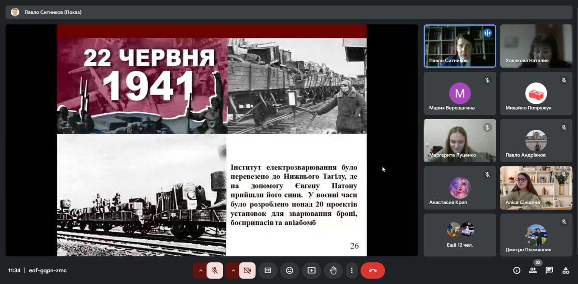
Task: Show the participants list icon
Action: click(533, 270)
